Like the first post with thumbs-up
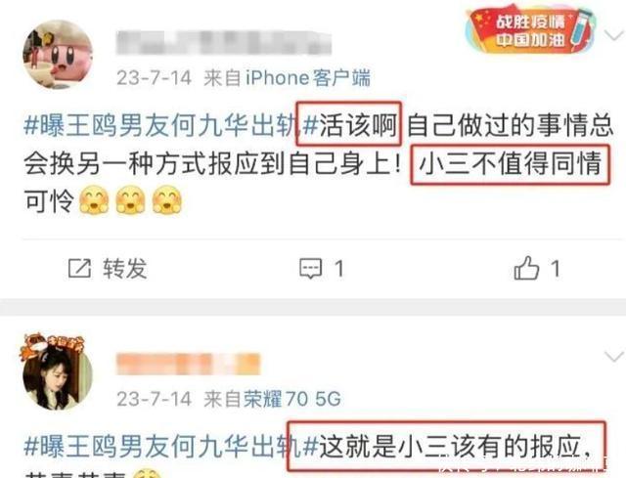Image resolution: width=626 pixels, height=478 pixels. (526, 268)
